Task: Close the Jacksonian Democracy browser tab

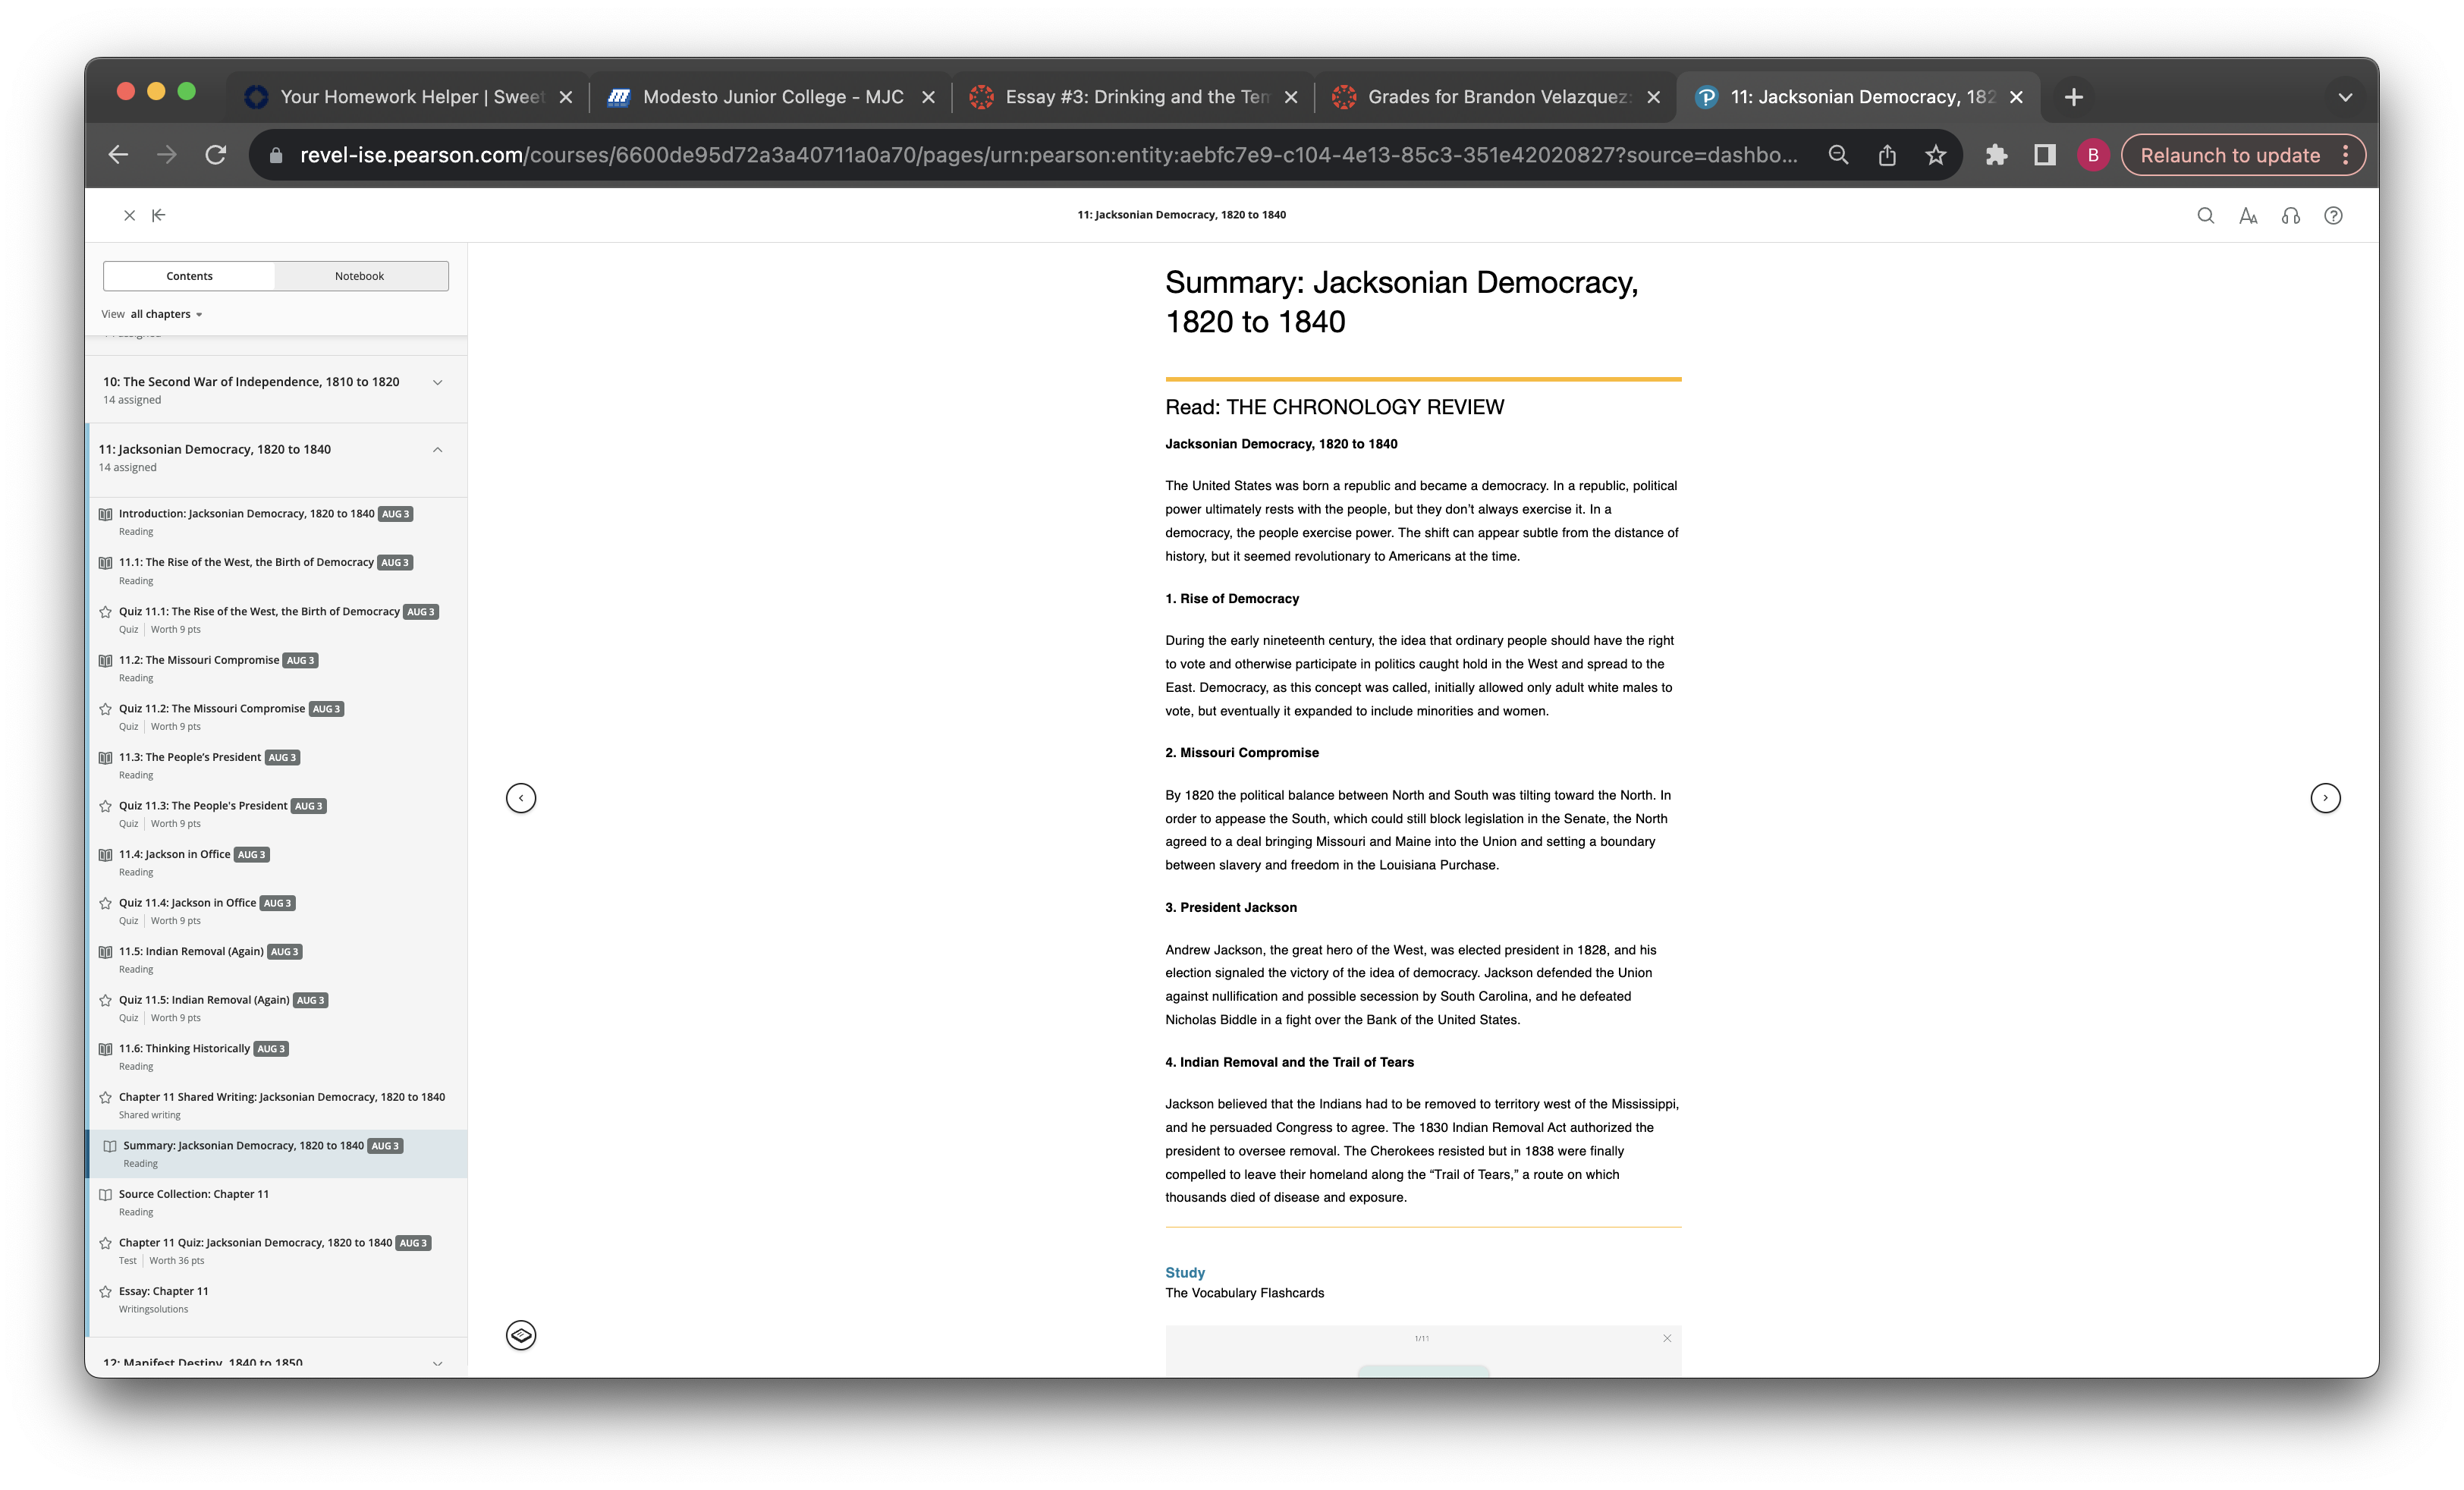Action: click(x=2016, y=97)
